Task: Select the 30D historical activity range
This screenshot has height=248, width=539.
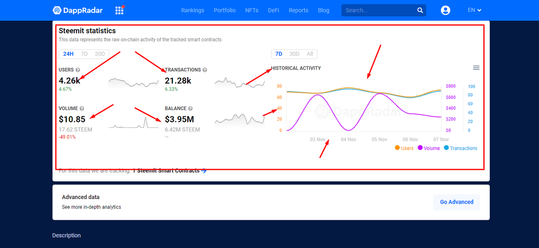Action: [x=294, y=54]
